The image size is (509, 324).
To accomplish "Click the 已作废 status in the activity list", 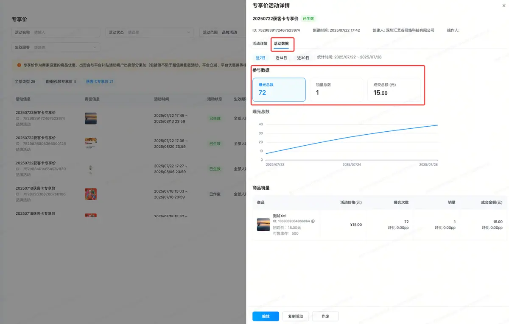I will pos(215,194).
